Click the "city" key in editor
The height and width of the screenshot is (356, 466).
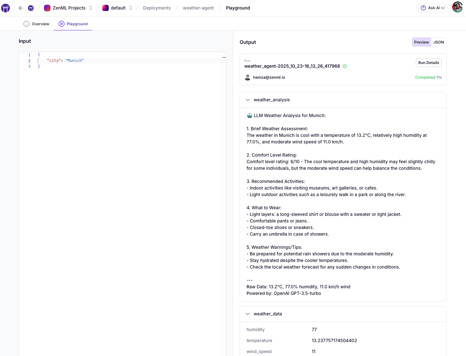pyautogui.click(x=54, y=61)
